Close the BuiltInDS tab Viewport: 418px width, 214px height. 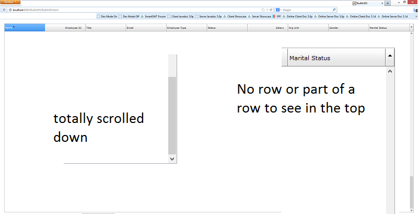[381, 3]
